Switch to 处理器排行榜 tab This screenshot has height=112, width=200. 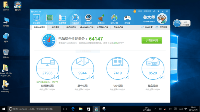point(102,27)
